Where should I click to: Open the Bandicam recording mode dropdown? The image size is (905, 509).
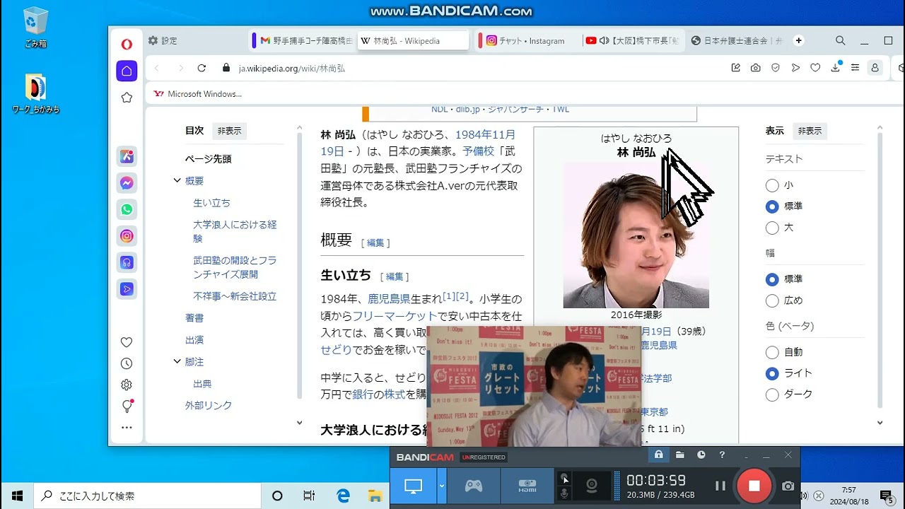point(440,486)
